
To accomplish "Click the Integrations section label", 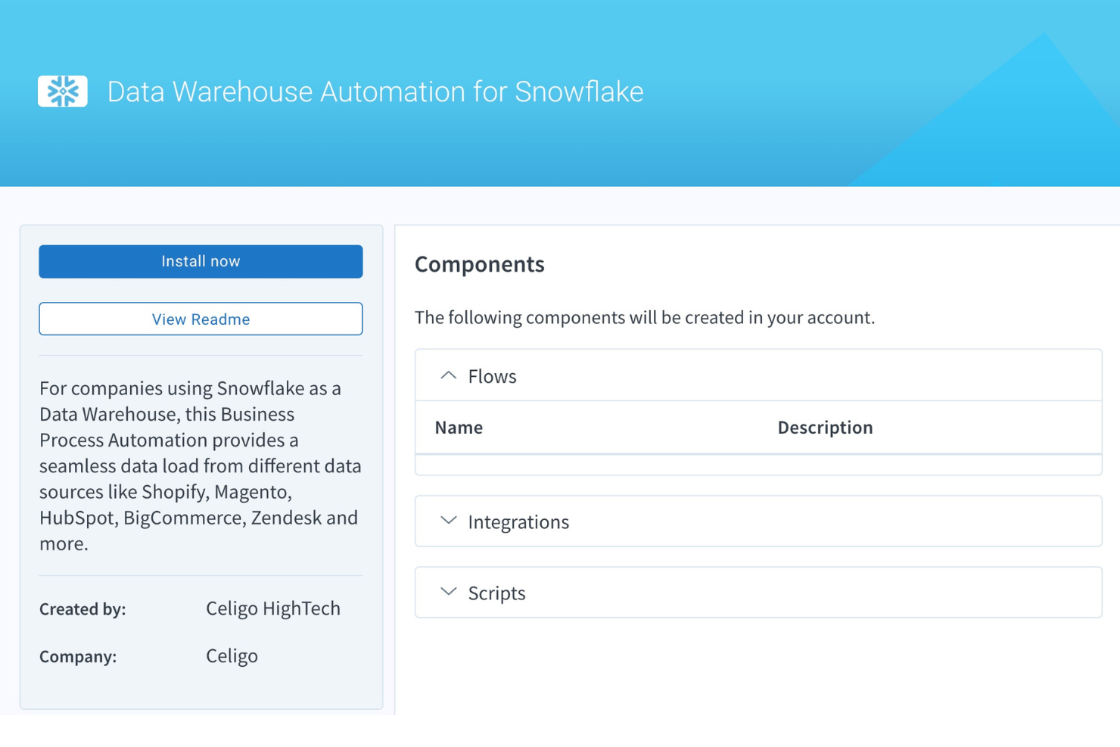I will tap(518, 522).
